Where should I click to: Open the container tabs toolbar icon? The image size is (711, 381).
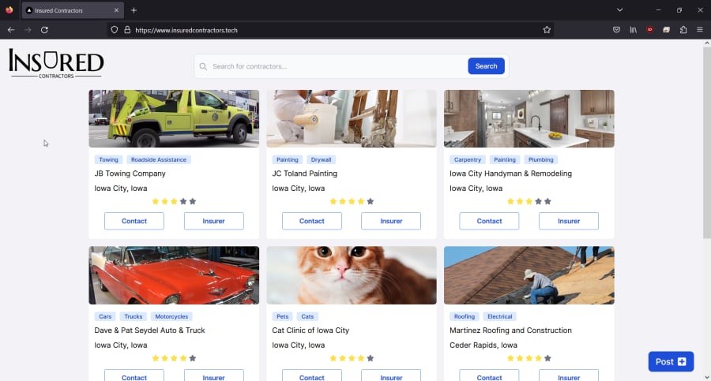667,30
